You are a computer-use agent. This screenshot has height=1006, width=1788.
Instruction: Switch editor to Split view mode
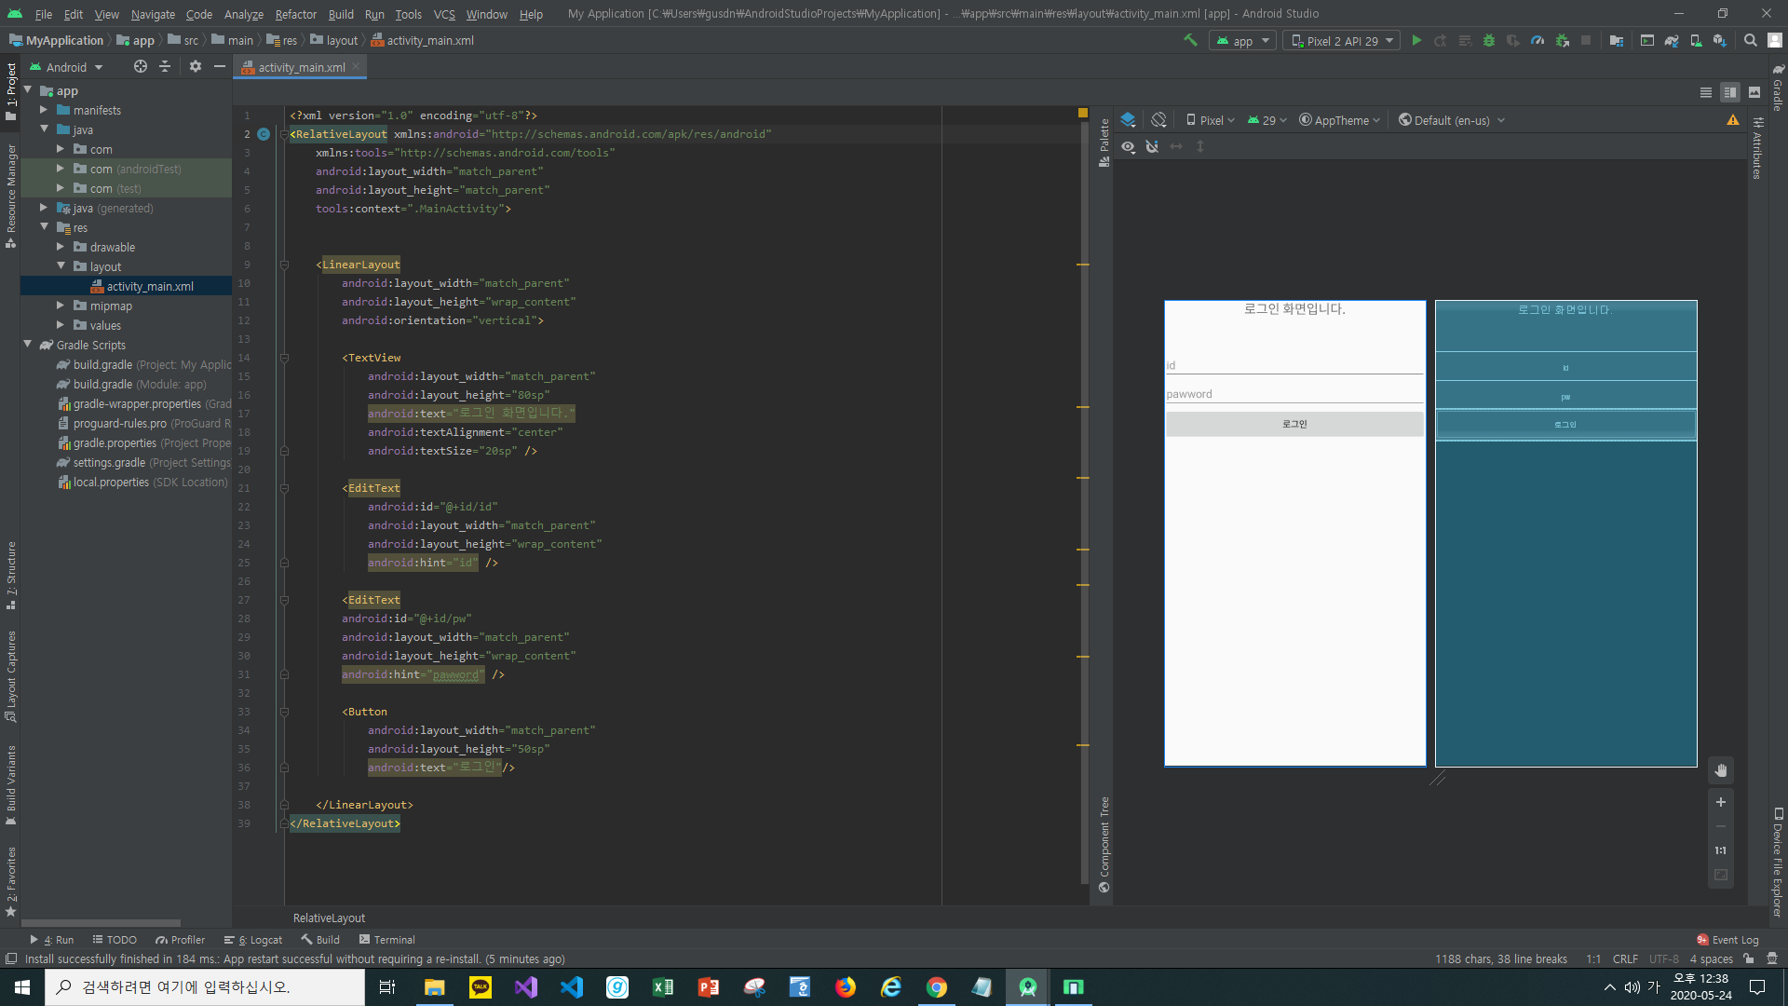coord(1730,92)
